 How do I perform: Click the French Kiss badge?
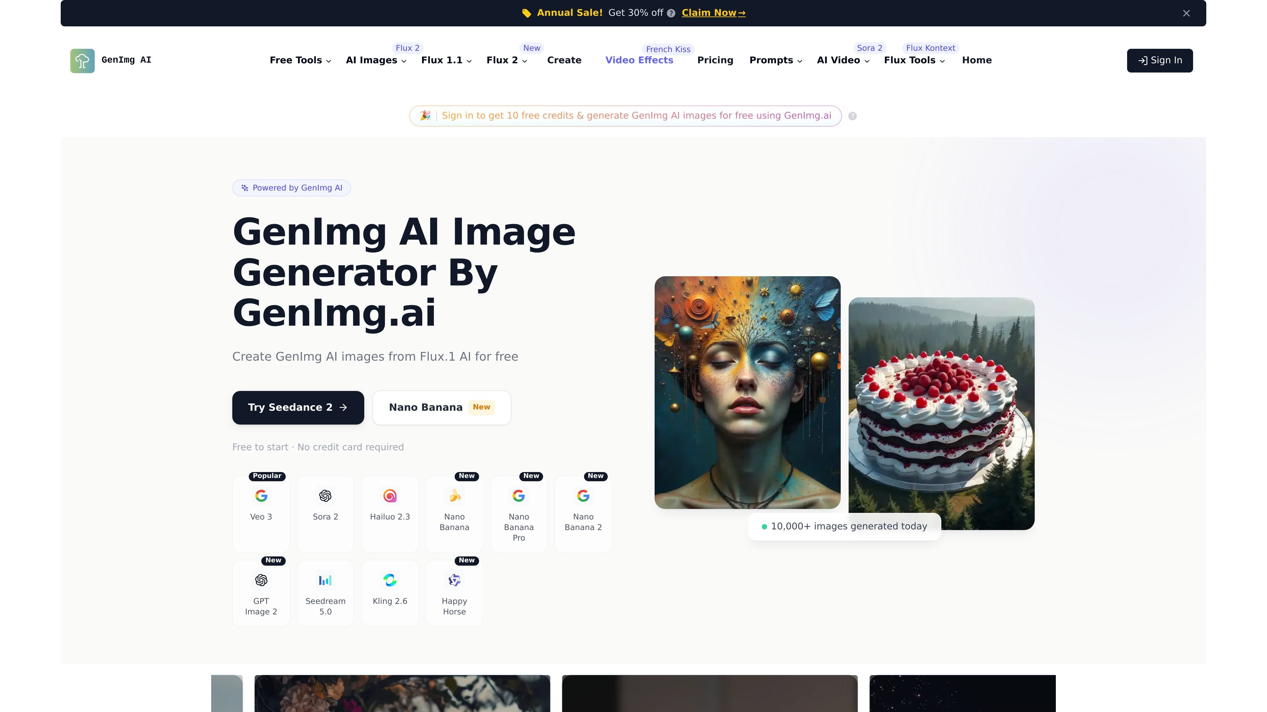pyautogui.click(x=668, y=49)
